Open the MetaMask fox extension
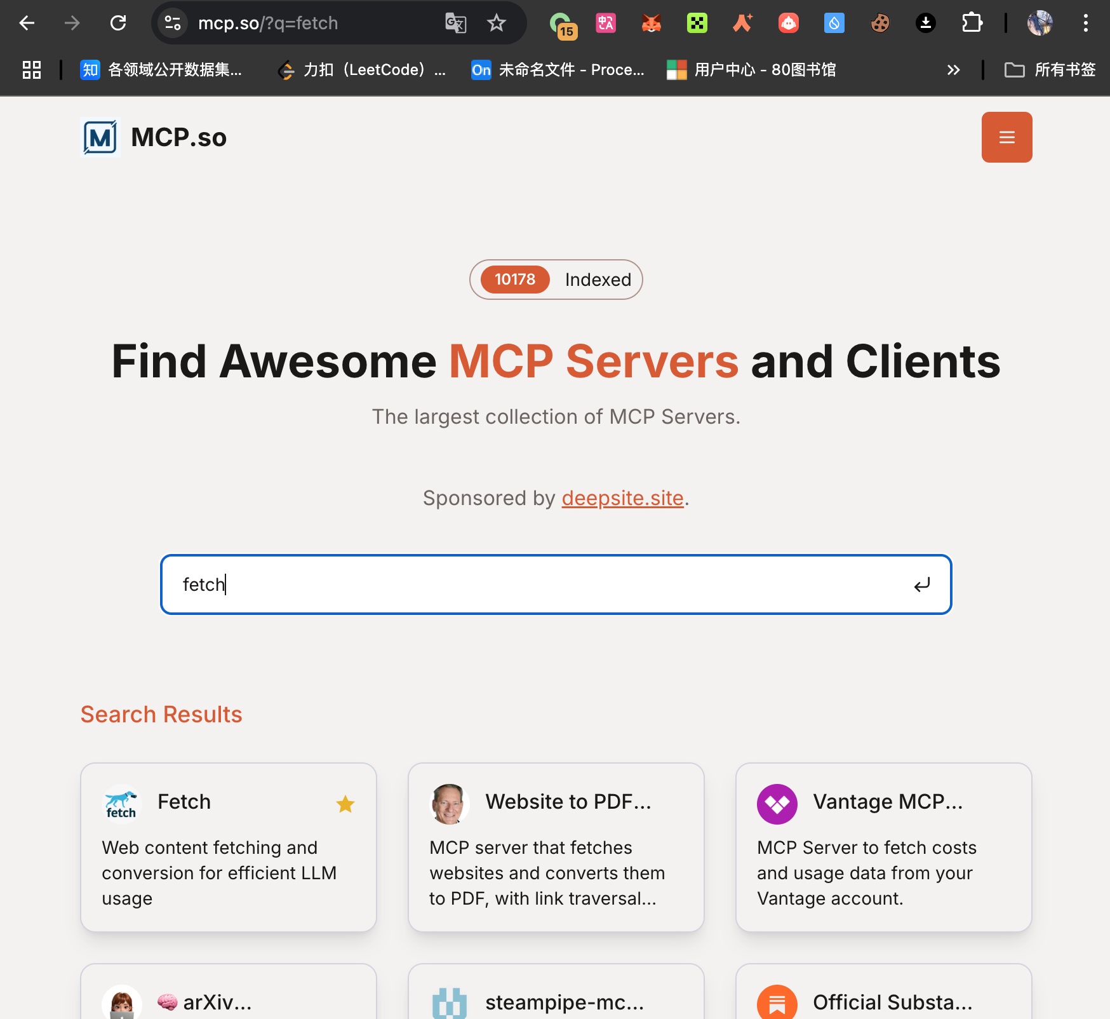 [x=652, y=24]
